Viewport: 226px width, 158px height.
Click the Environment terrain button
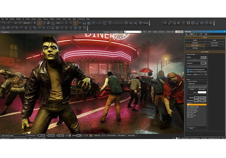214,43
